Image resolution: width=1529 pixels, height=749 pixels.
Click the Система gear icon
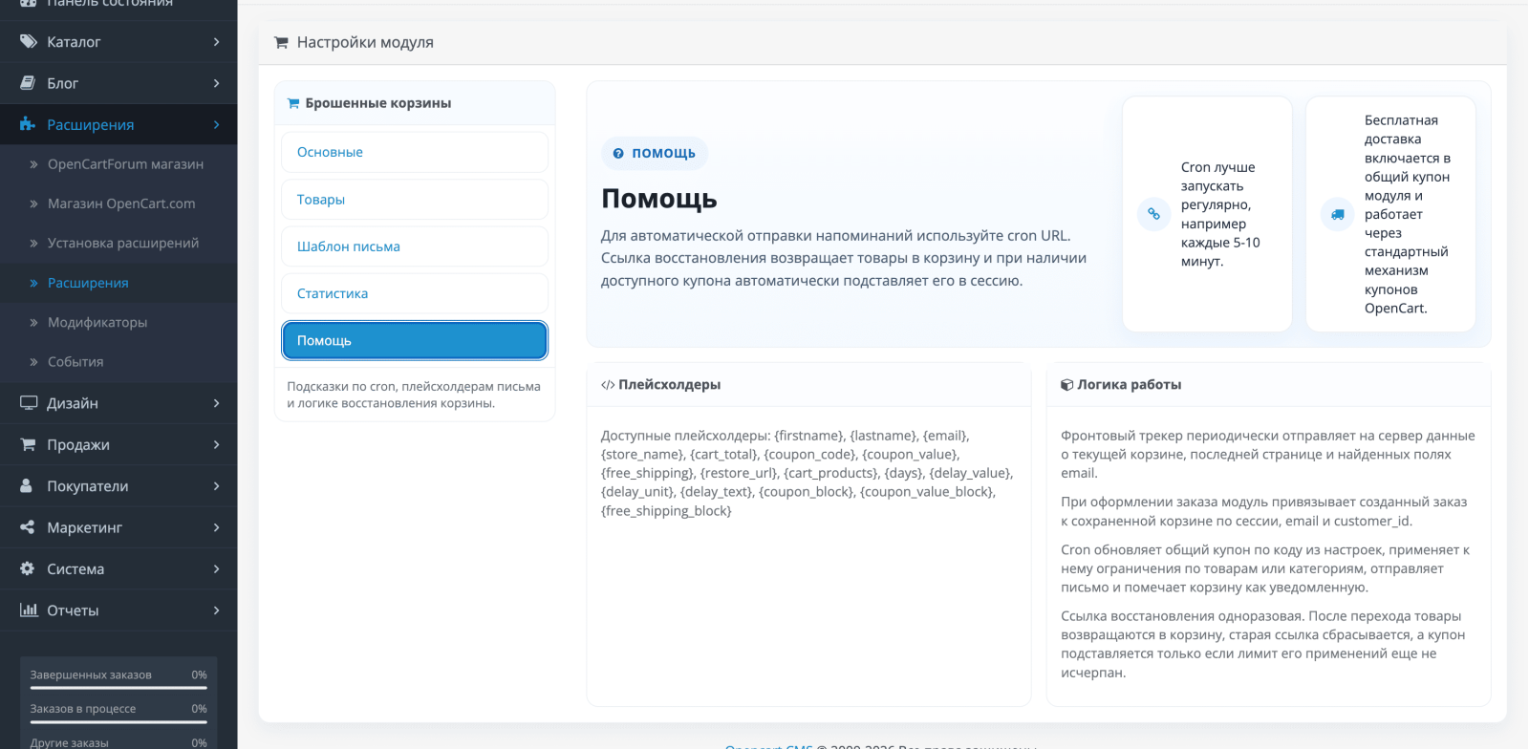pos(28,568)
